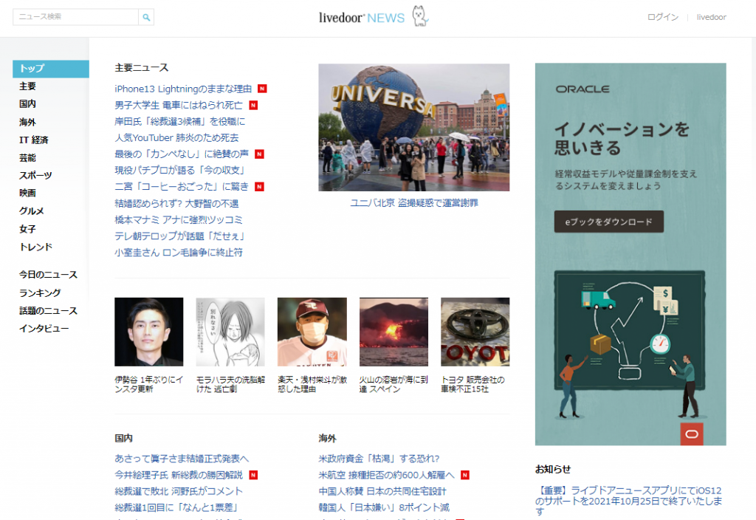Open 小室圭さん ロン毛論争 headline
The height and width of the screenshot is (520, 756).
[x=179, y=253]
